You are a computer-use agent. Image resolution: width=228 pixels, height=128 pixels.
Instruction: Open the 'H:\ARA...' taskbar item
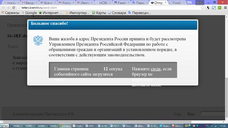[x=41, y=126]
